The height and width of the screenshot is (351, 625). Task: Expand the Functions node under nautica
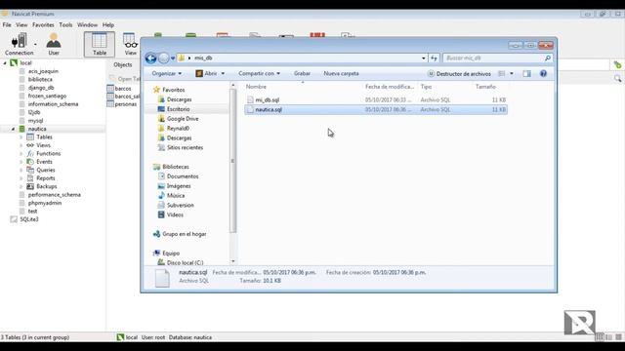(x=21, y=154)
